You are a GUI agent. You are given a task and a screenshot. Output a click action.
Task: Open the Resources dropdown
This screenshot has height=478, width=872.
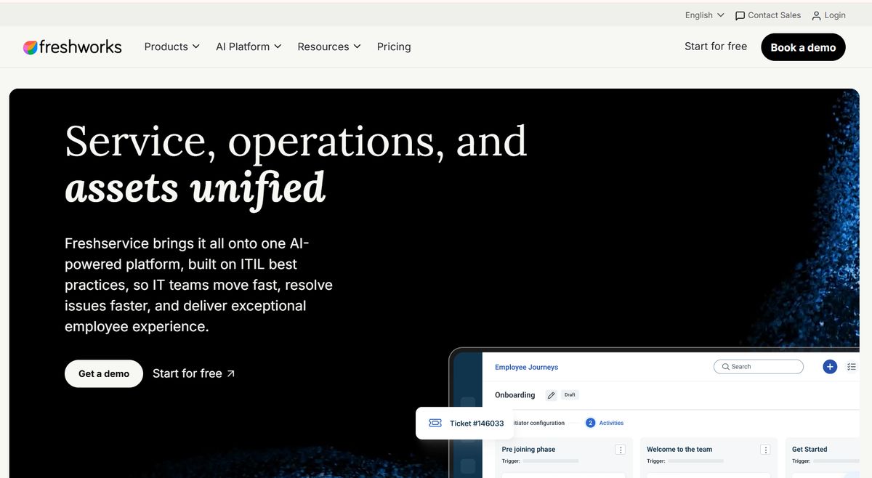tap(329, 46)
